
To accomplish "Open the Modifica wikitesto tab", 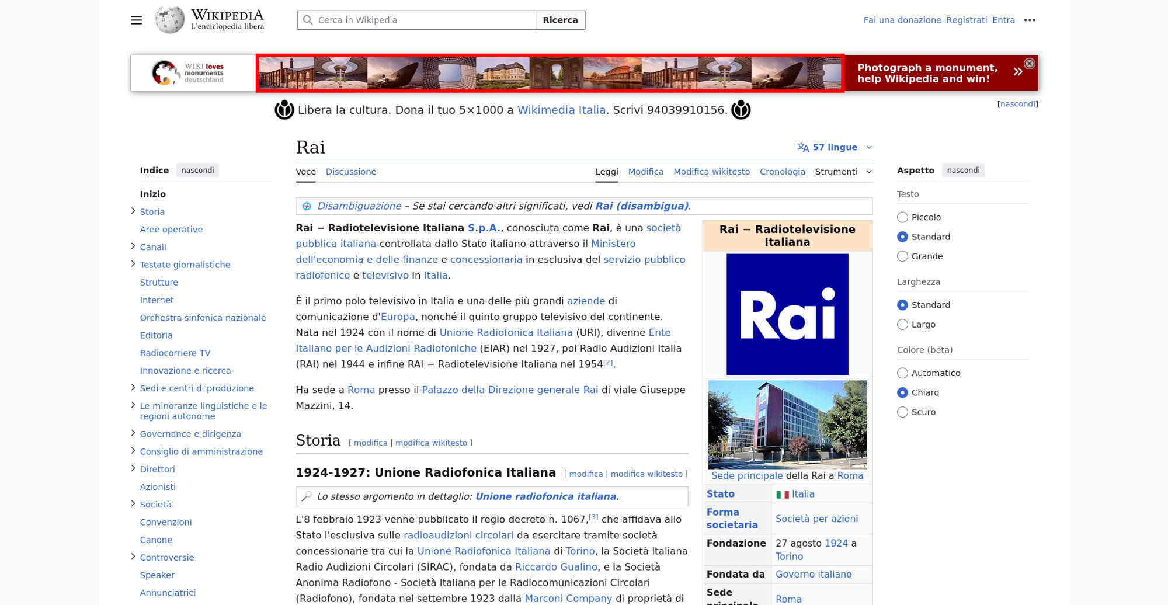I will click(x=712, y=172).
